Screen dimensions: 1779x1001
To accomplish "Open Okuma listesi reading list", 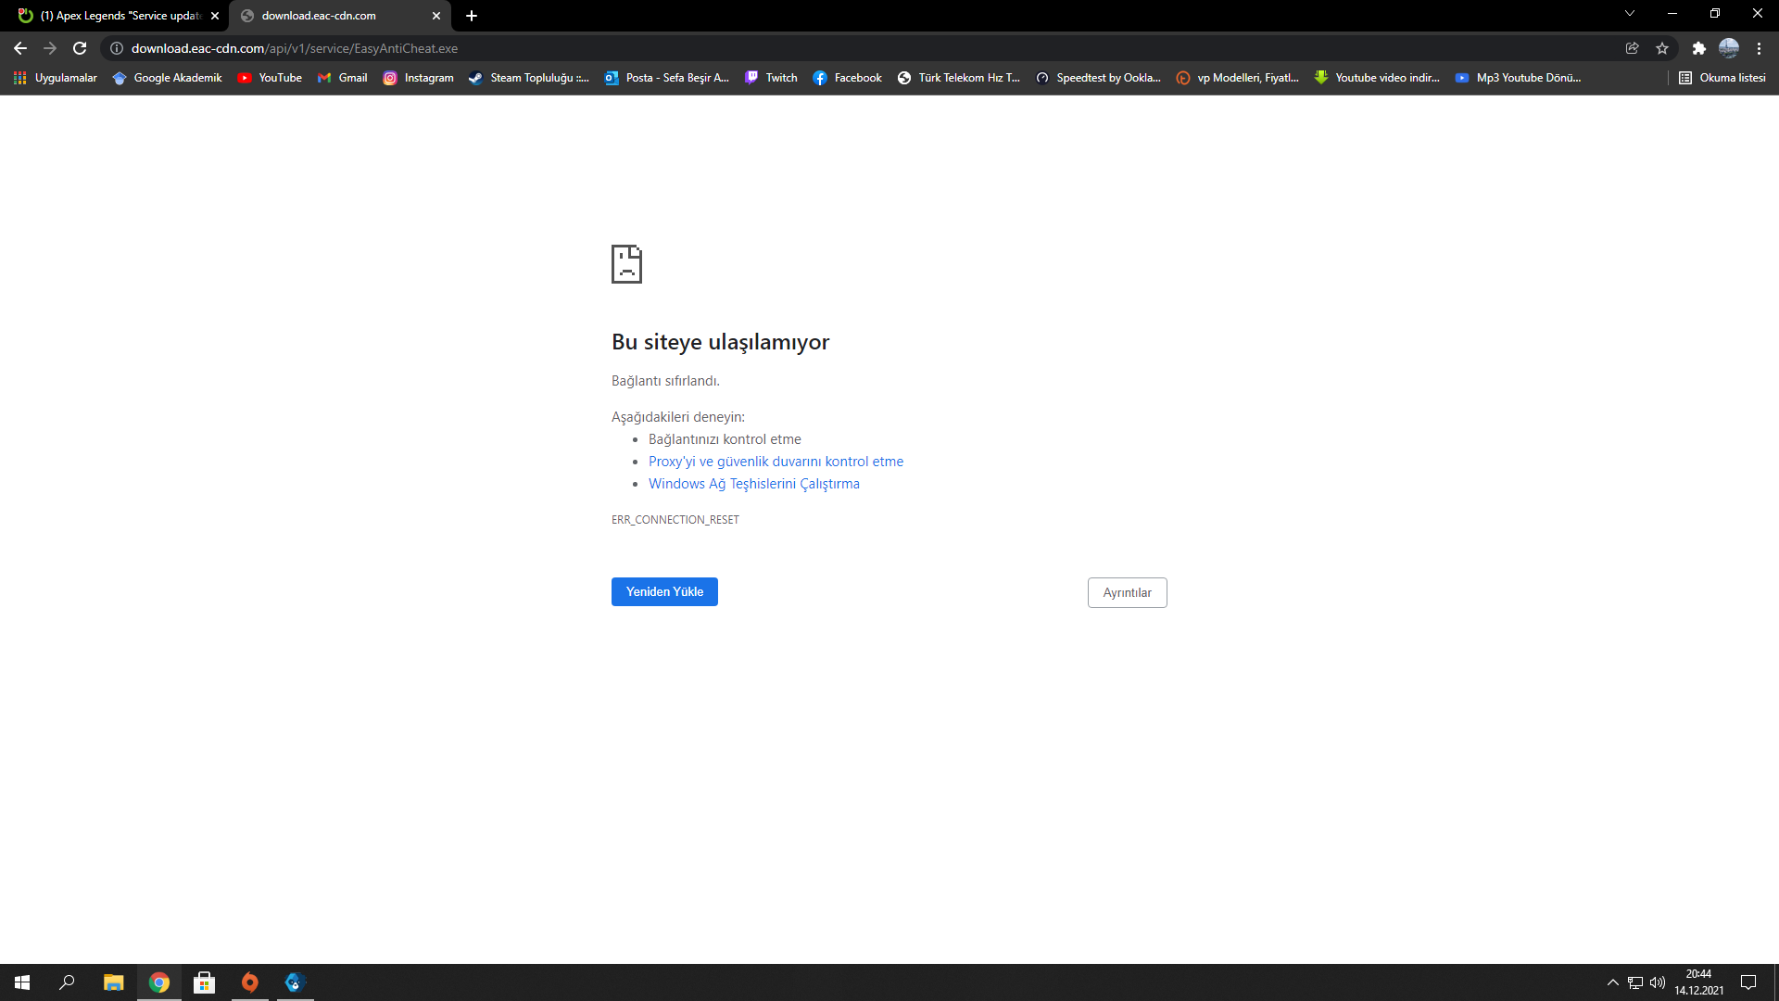I will click(1722, 78).
